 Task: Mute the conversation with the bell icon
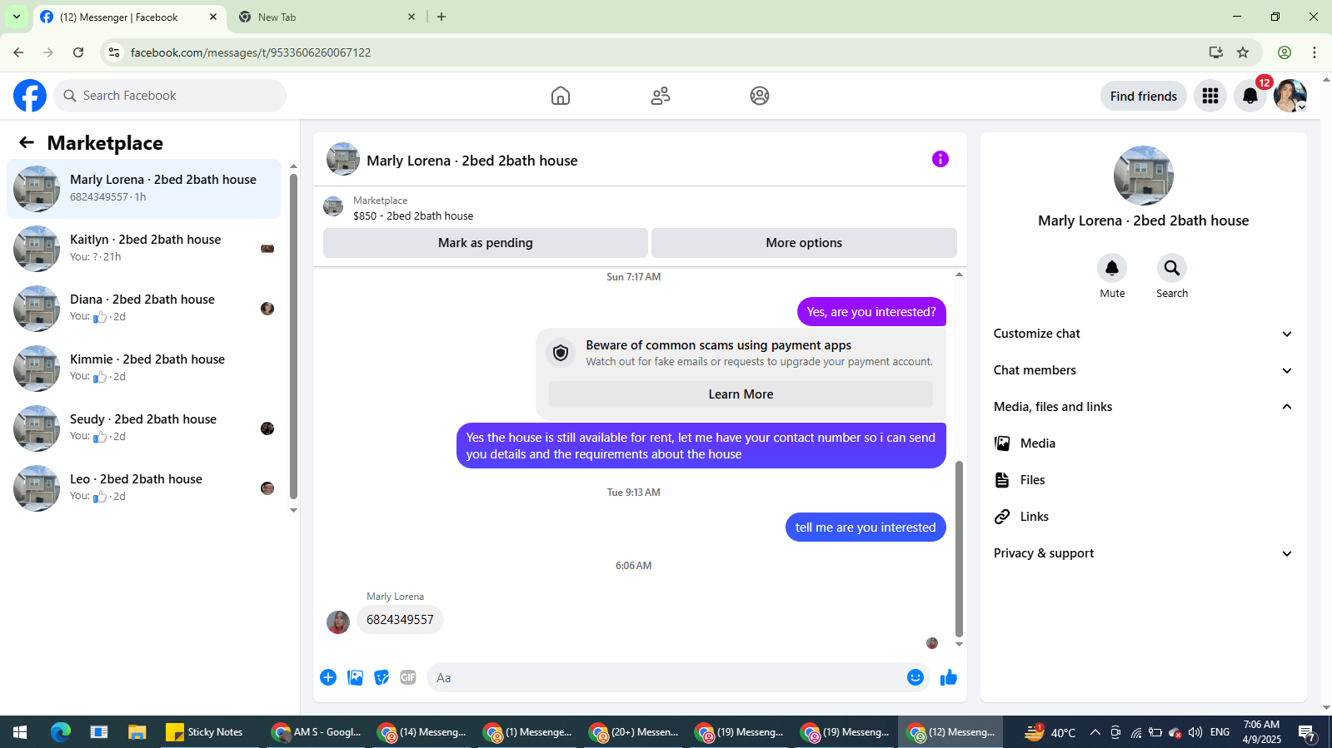point(1112,268)
